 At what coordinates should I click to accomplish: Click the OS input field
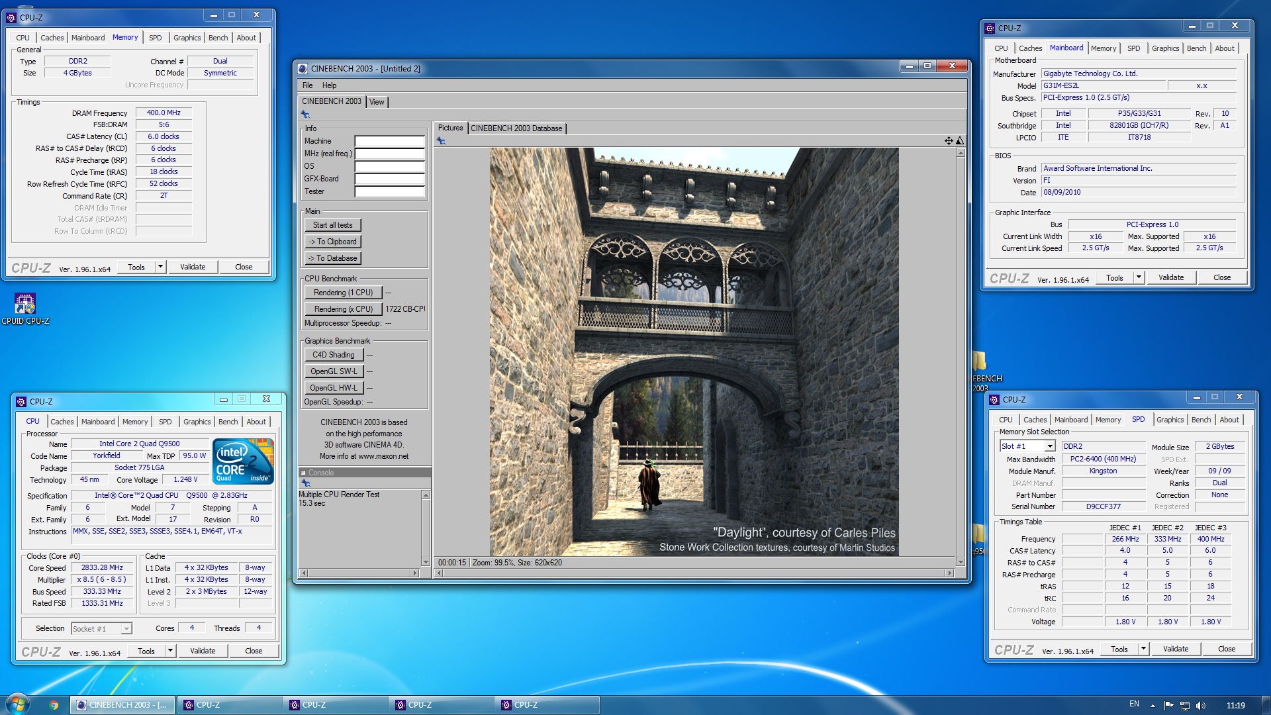[389, 166]
